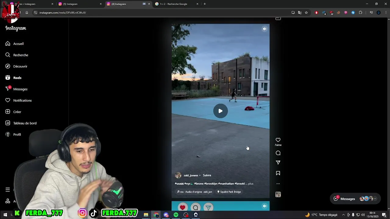Viewport: 390px width, 219px height.
Task: Open the Extensions puzzle icon
Action: coord(360,12)
